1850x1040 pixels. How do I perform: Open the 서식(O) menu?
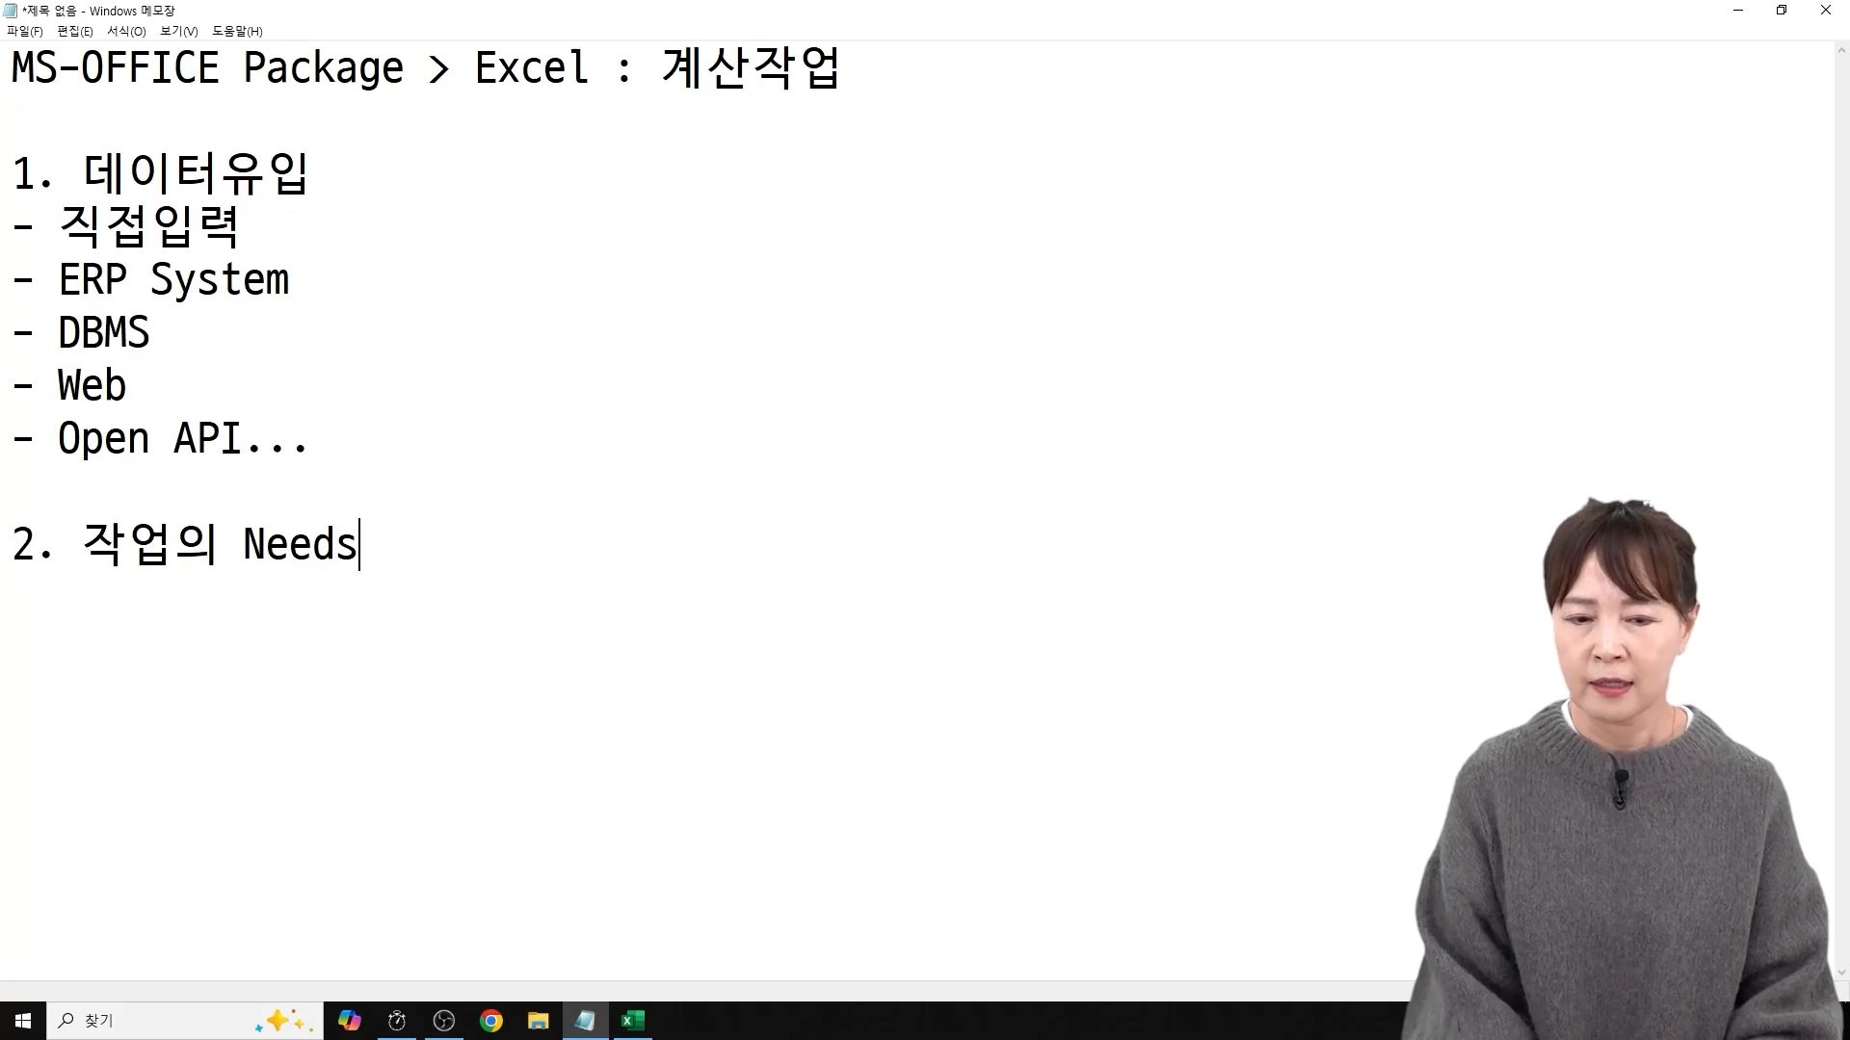pyautogui.click(x=124, y=31)
